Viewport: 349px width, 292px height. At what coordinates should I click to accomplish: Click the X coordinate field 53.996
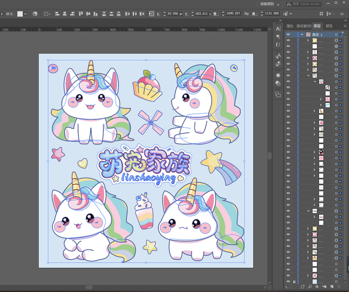click(175, 14)
